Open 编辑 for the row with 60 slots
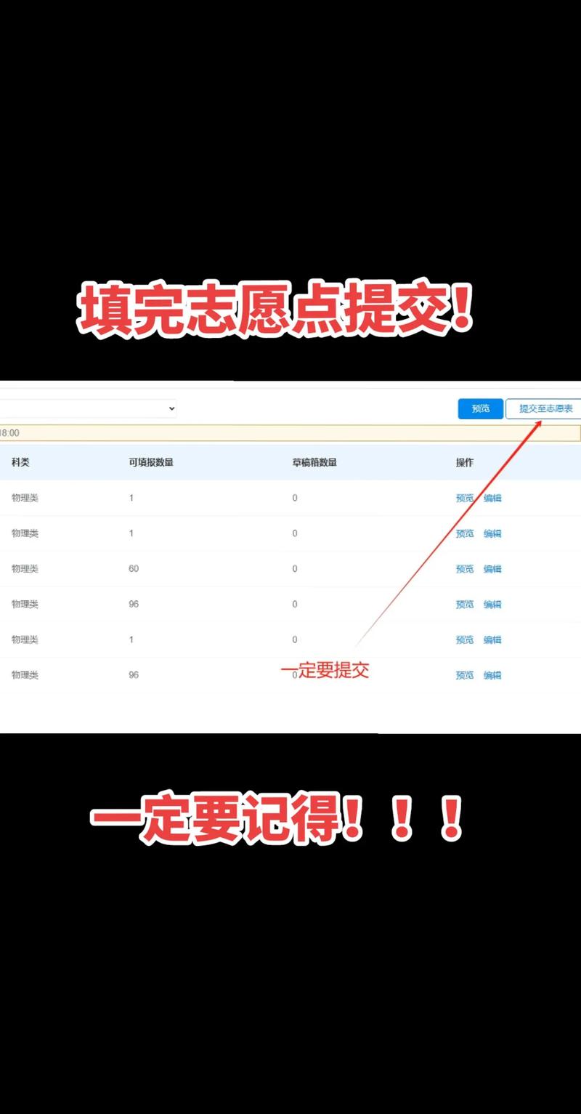The height and width of the screenshot is (1114, 581). pos(491,569)
